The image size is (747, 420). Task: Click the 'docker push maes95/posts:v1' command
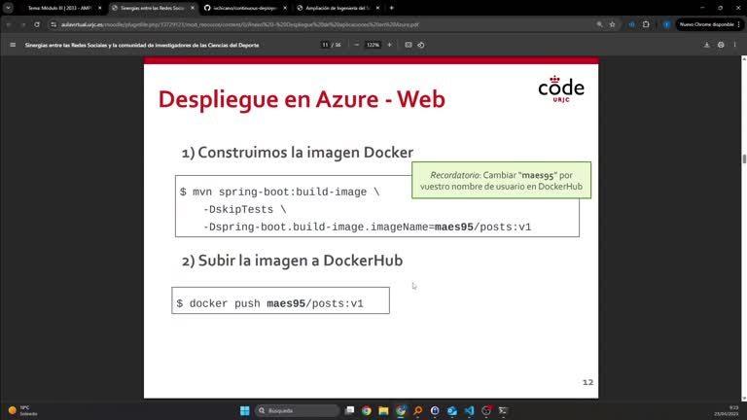point(269,303)
